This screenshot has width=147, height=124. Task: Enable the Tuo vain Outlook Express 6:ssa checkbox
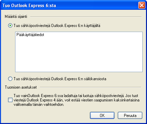[x=10, y=100]
